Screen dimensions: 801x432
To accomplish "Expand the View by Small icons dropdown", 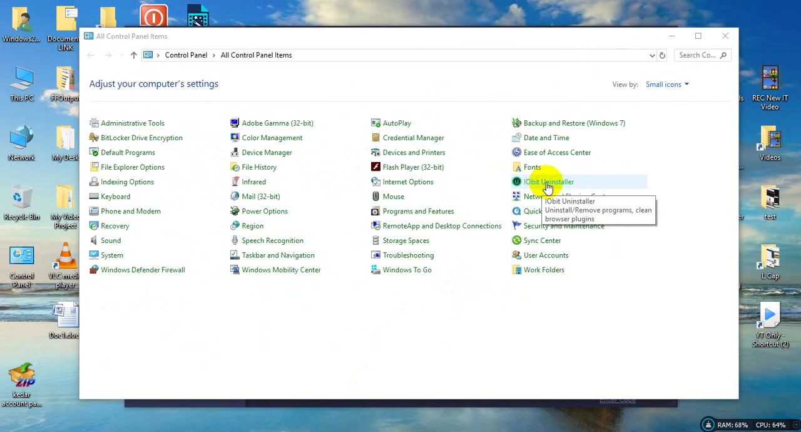I will pyautogui.click(x=667, y=85).
